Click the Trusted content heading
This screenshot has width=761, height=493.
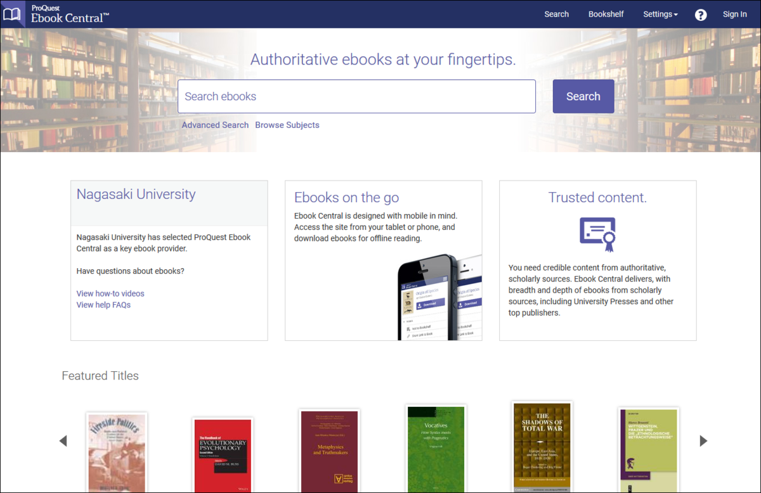(x=597, y=198)
